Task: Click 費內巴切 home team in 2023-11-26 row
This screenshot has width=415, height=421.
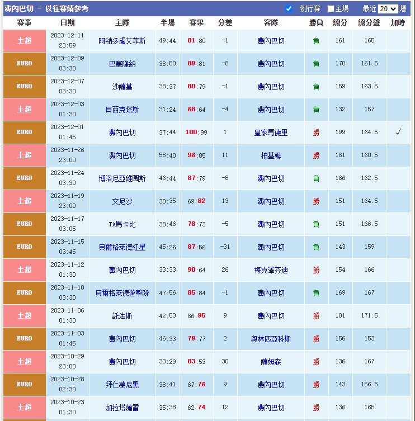Action: pyautogui.click(x=122, y=155)
